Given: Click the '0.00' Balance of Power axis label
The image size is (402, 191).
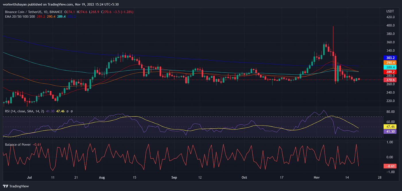Looking at the screenshot, I should [390, 157].
